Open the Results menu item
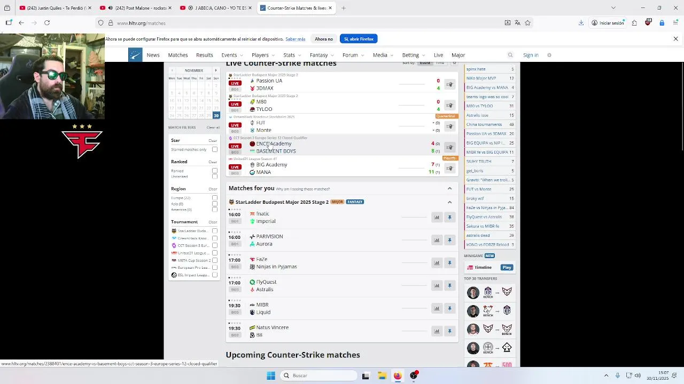684x384 pixels. (204, 55)
